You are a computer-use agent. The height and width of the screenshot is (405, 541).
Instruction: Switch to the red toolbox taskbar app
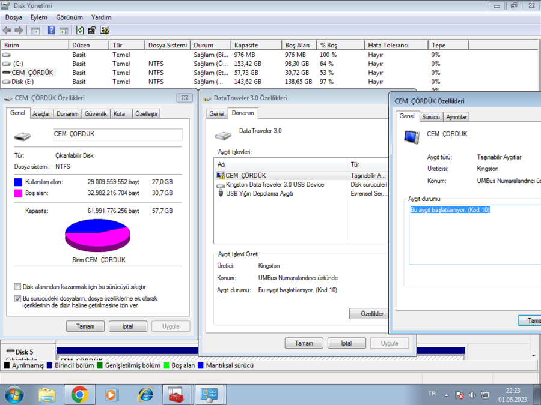tap(176, 395)
